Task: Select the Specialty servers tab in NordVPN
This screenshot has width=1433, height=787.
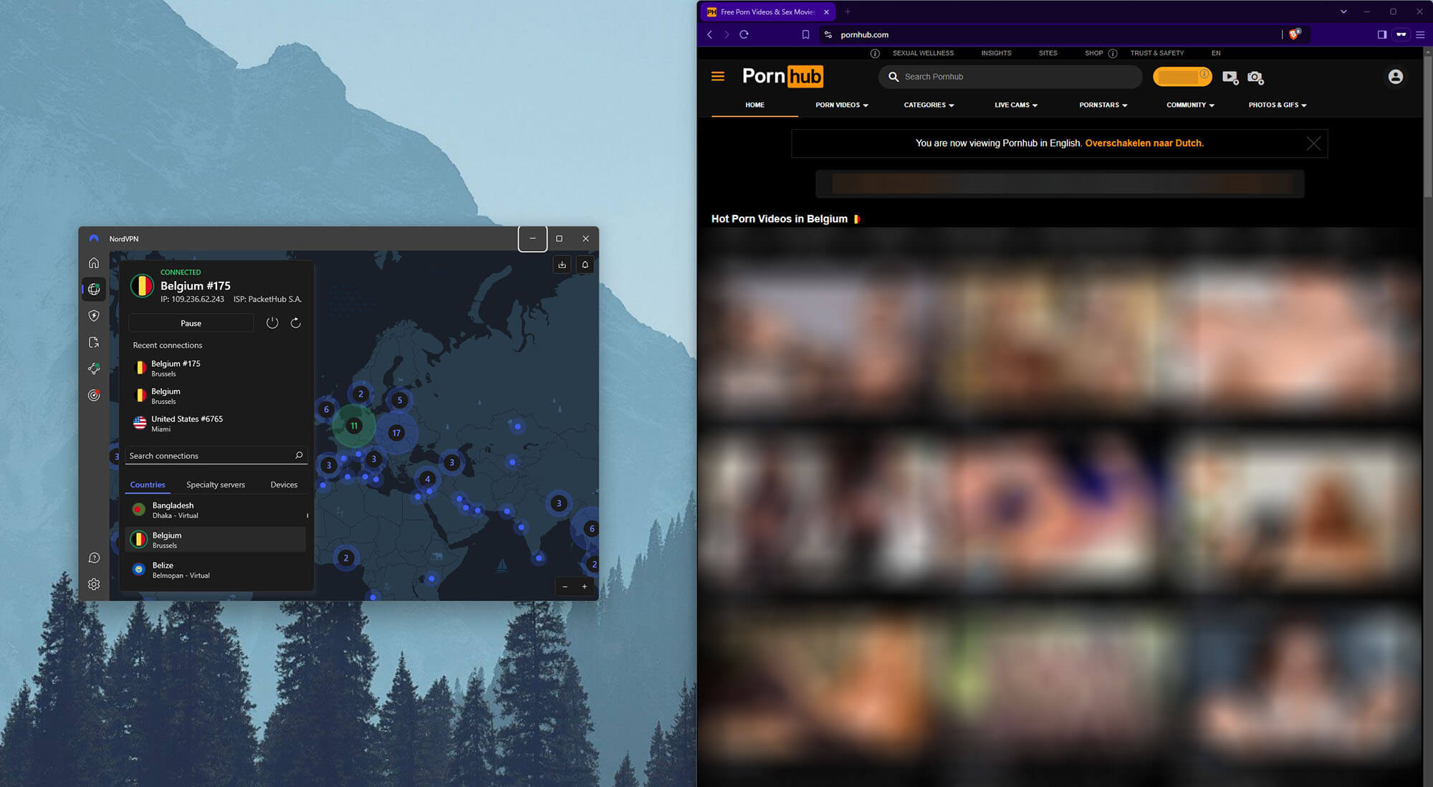Action: click(x=216, y=485)
